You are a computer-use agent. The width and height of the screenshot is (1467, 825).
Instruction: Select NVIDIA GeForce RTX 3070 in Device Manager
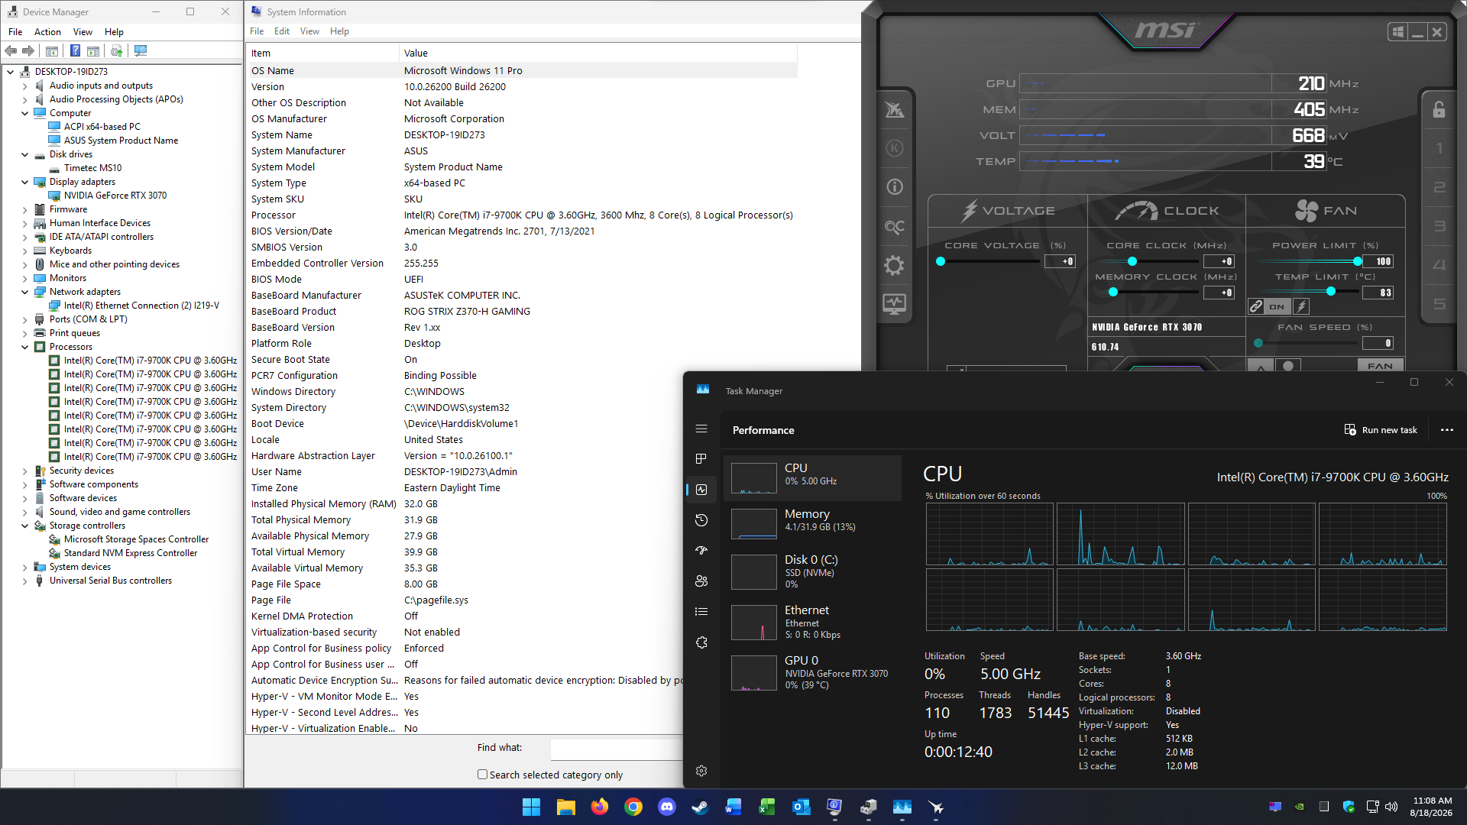(115, 196)
